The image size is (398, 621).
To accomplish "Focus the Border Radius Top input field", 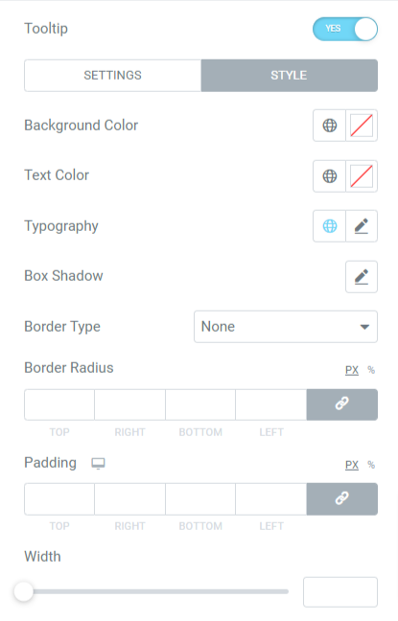I will click(59, 404).
